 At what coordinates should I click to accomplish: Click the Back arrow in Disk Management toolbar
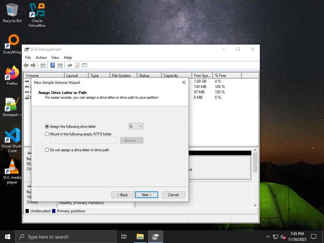click(26, 65)
